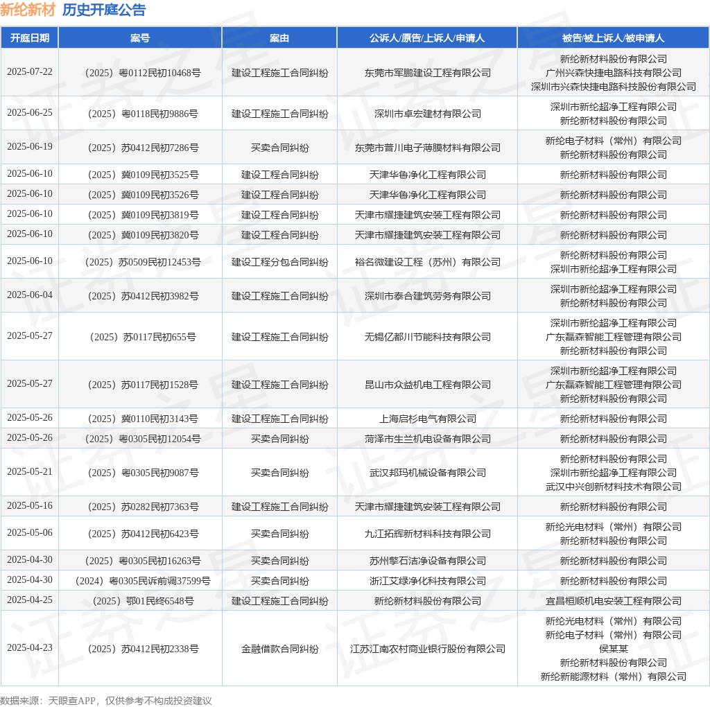Click the 公诉人/原告/上诉人/申请人 column header
The width and height of the screenshot is (710, 707).
click(x=427, y=38)
